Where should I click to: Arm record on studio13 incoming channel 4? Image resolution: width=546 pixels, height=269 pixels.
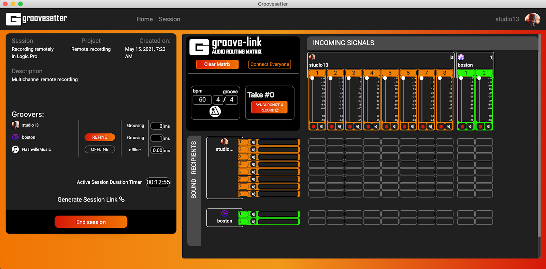click(368, 126)
